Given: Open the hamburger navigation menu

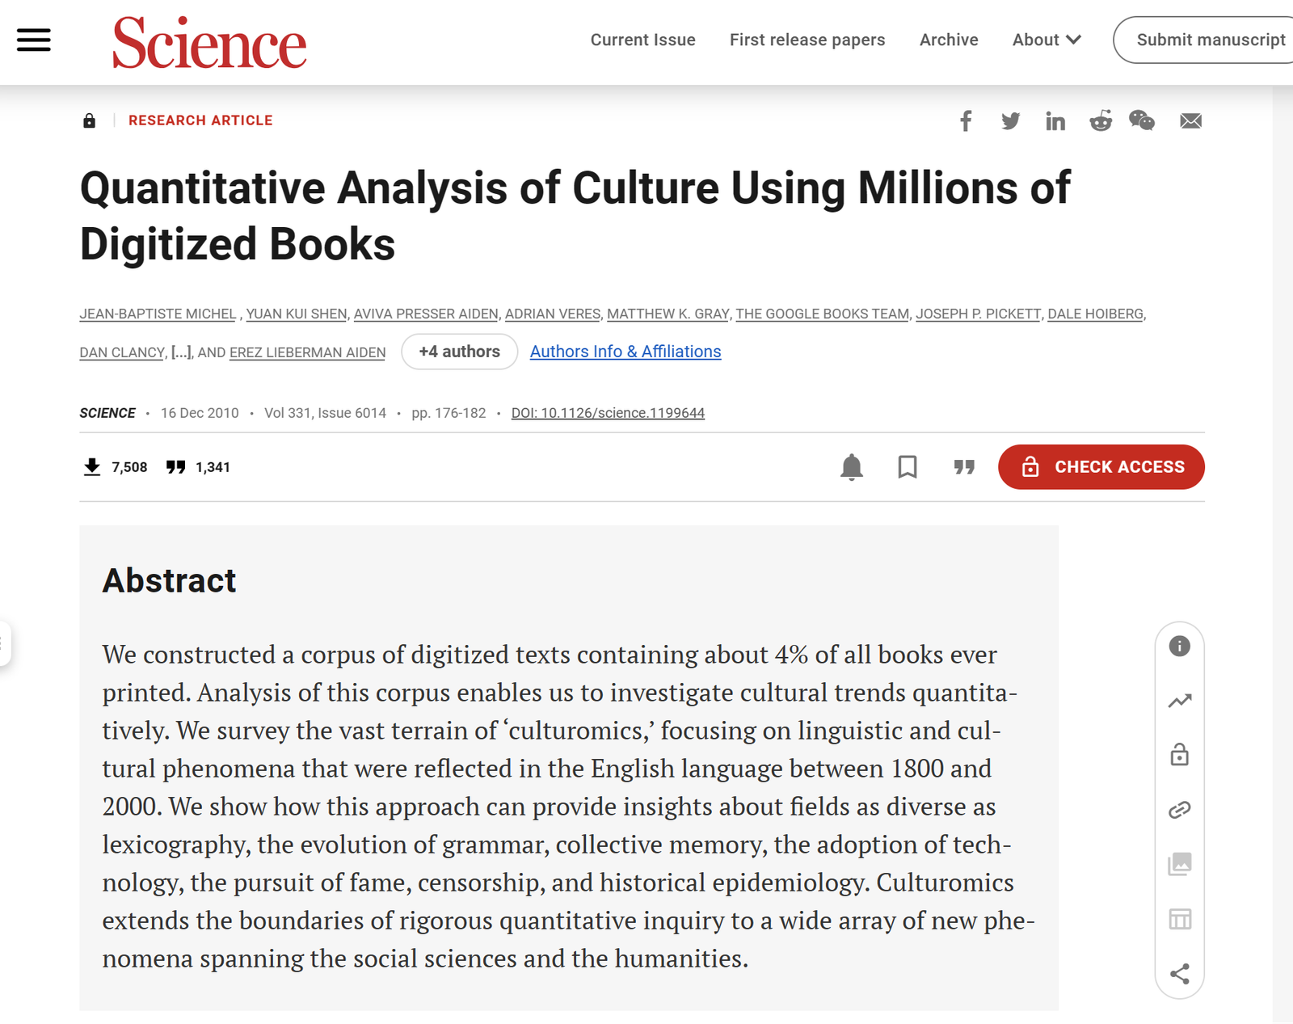Looking at the screenshot, I should [x=34, y=40].
